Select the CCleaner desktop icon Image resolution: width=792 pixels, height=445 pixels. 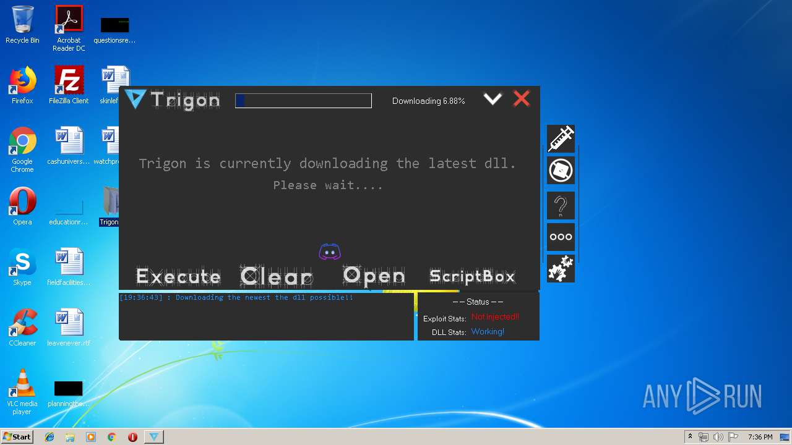pyautogui.click(x=22, y=328)
